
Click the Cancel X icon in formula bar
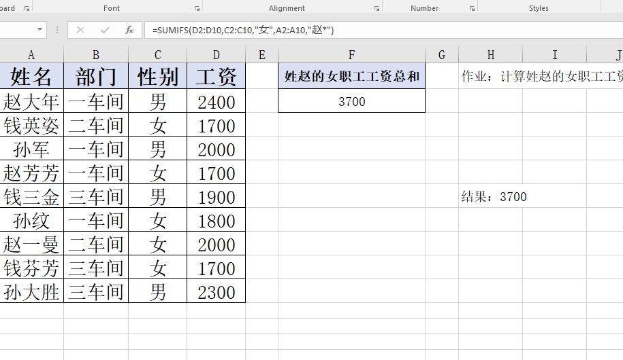click(x=80, y=30)
